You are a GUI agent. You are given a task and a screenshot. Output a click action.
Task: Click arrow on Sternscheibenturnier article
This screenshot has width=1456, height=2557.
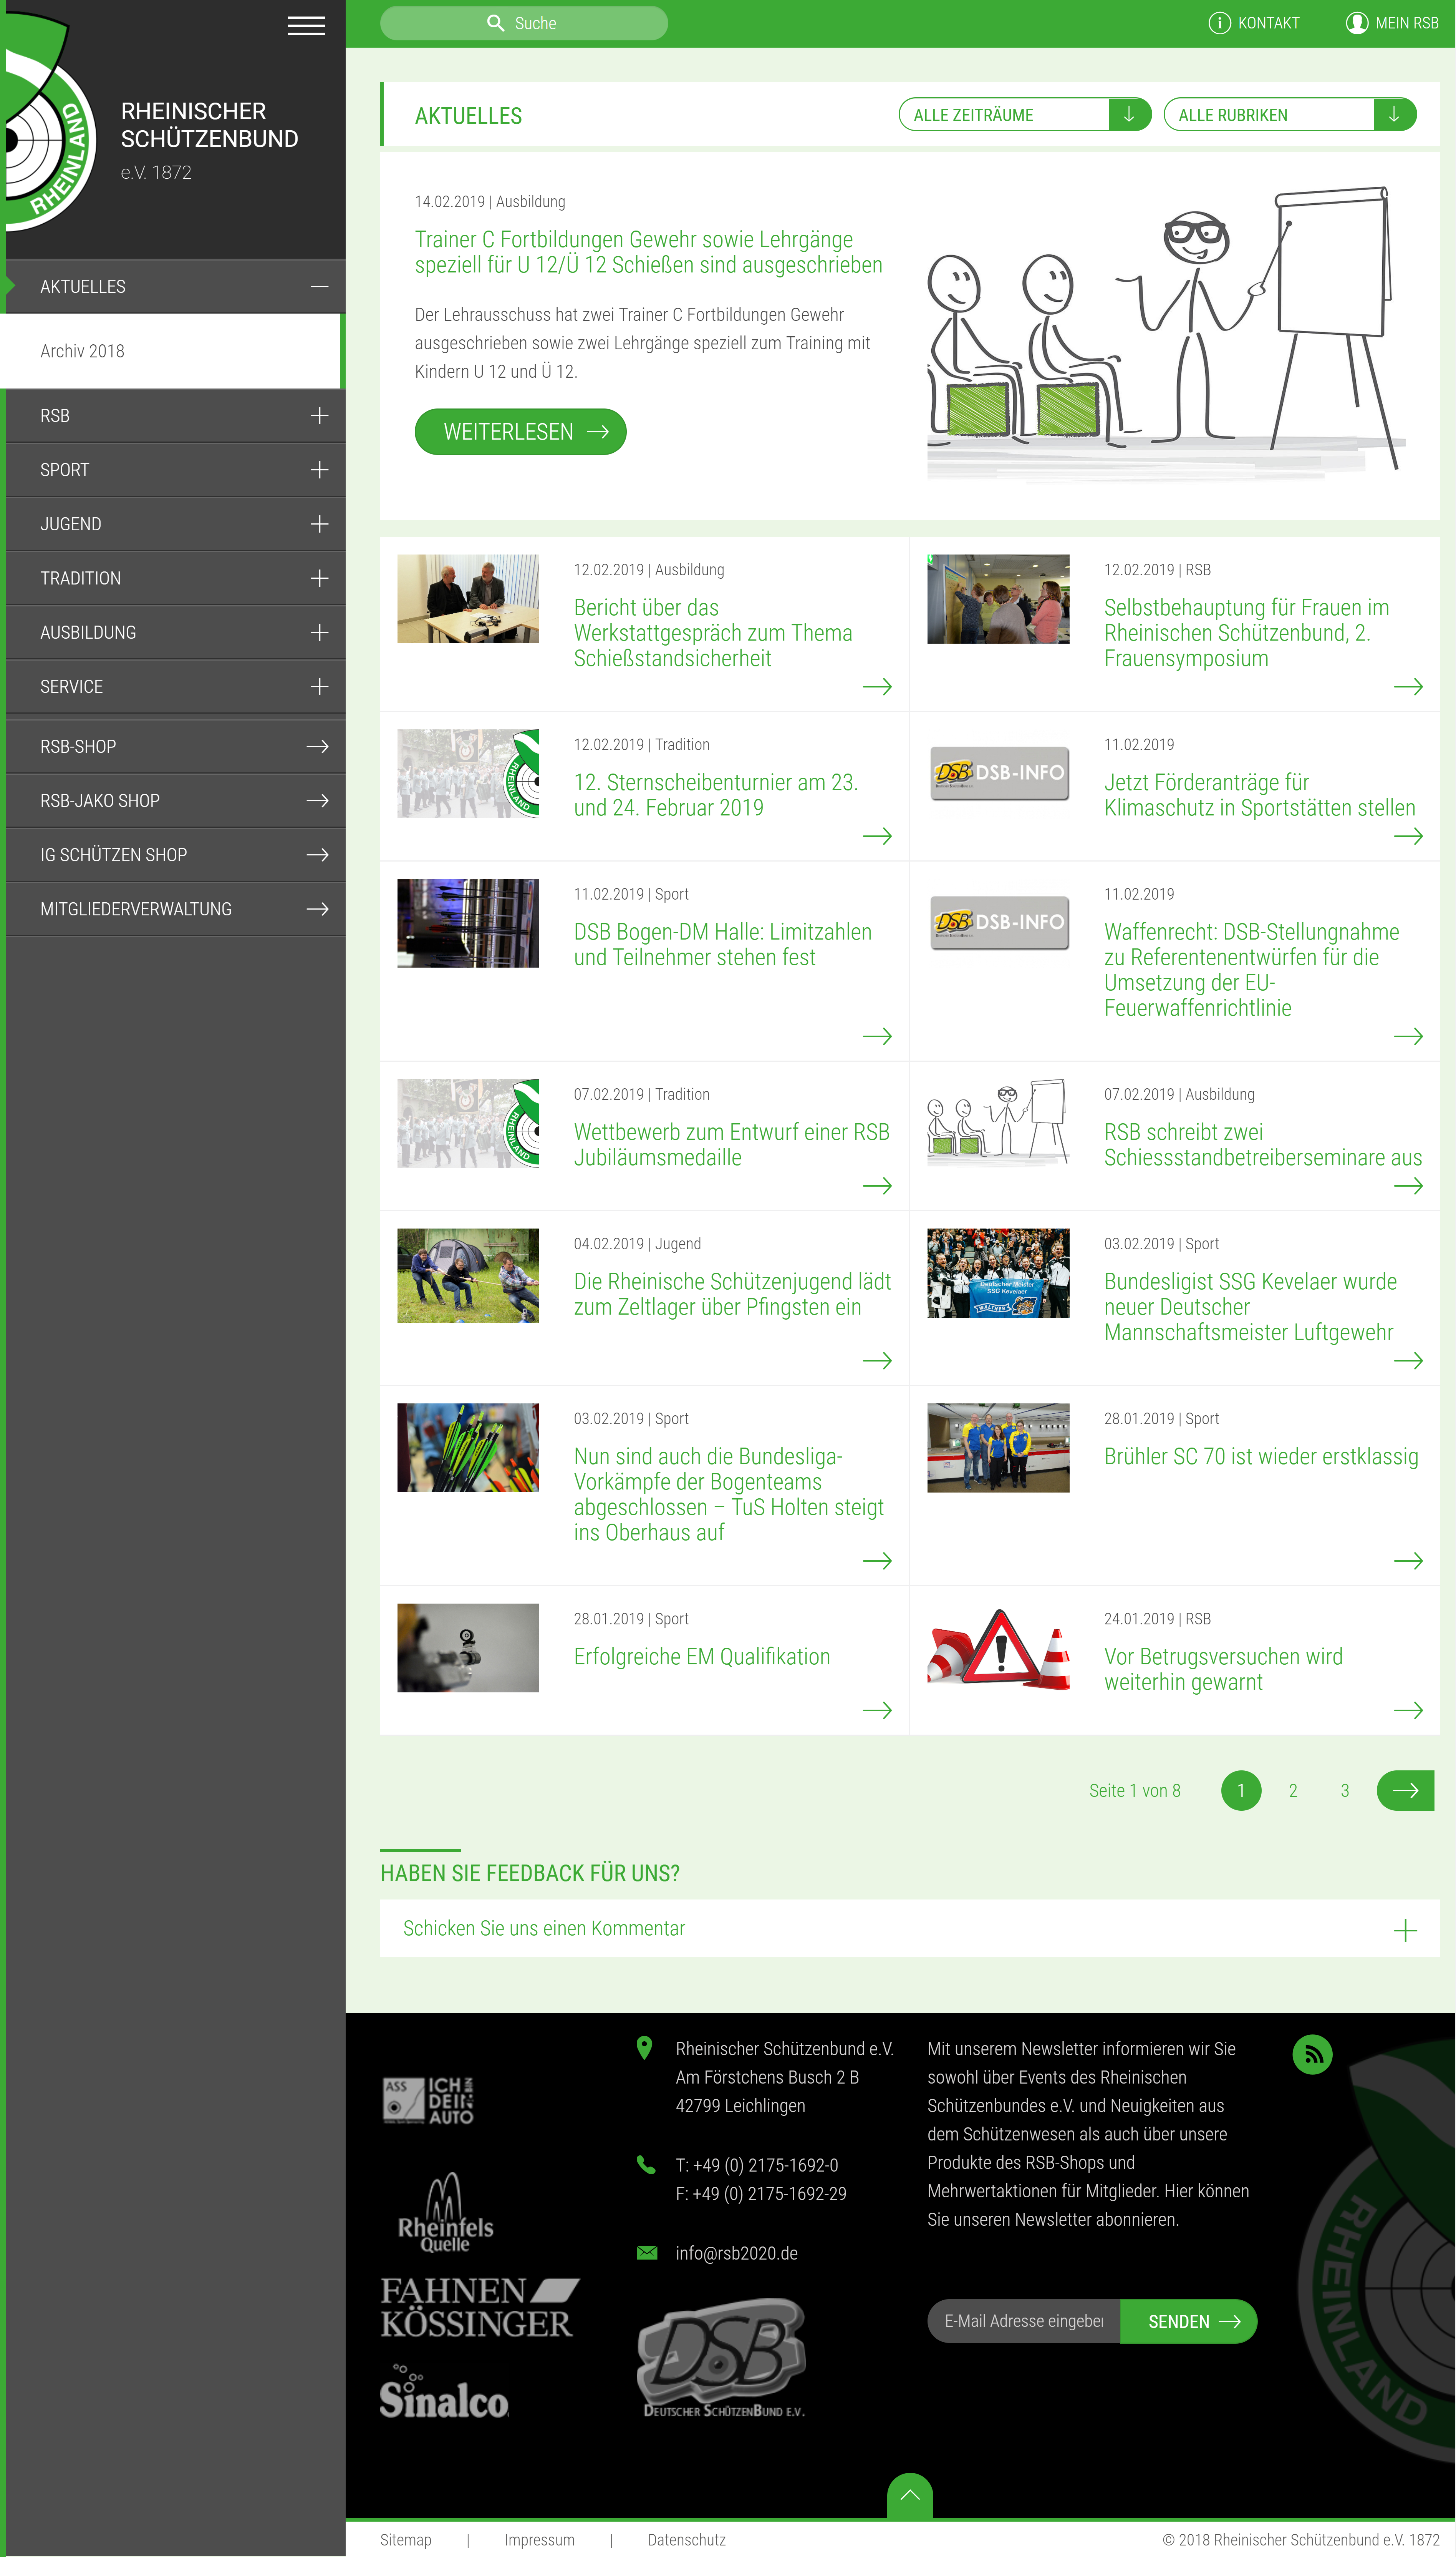(877, 836)
